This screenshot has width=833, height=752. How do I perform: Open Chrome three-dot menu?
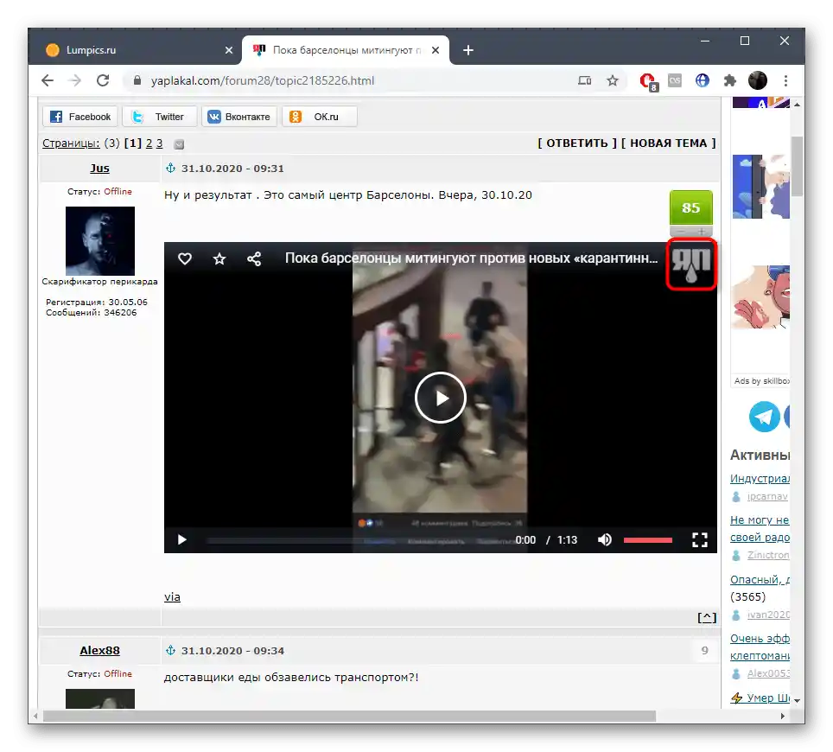tap(785, 80)
